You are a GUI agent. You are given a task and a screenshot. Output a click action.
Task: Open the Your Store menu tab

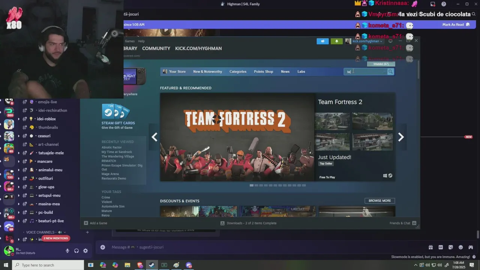[x=174, y=72]
